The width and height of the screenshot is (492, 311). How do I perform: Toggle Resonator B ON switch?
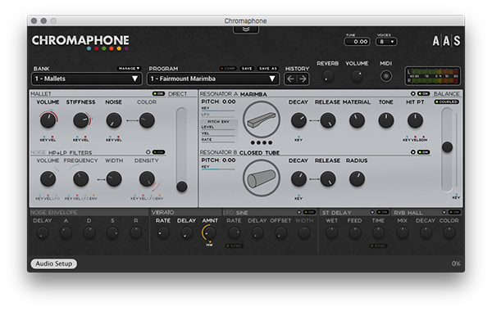point(424,152)
